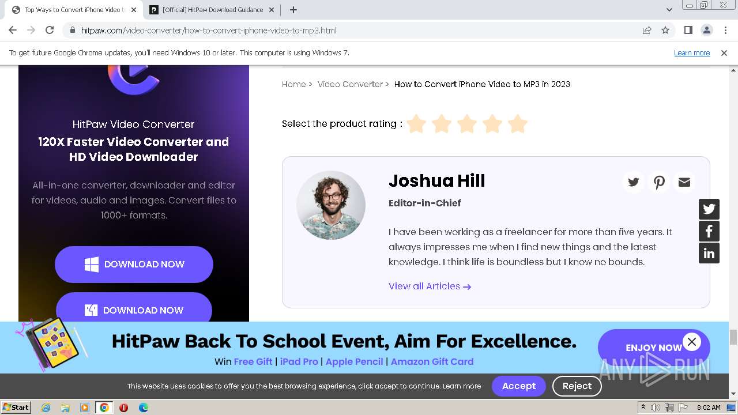
Task: Go to Video Converter breadcrumb
Action: pyautogui.click(x=350, y=84)
